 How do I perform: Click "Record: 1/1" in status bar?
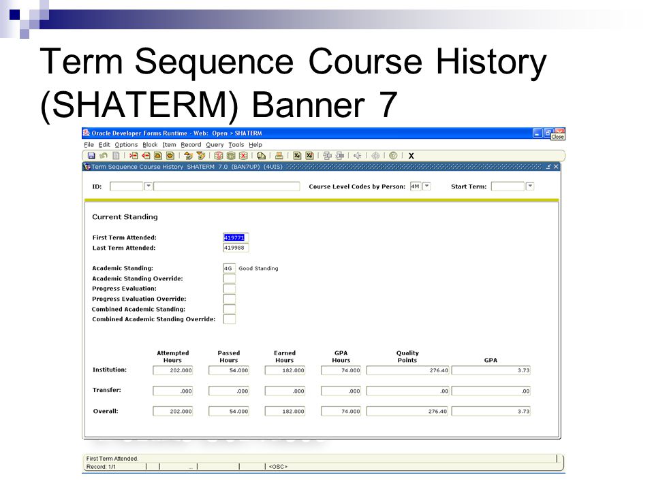(x=101, y=467)
